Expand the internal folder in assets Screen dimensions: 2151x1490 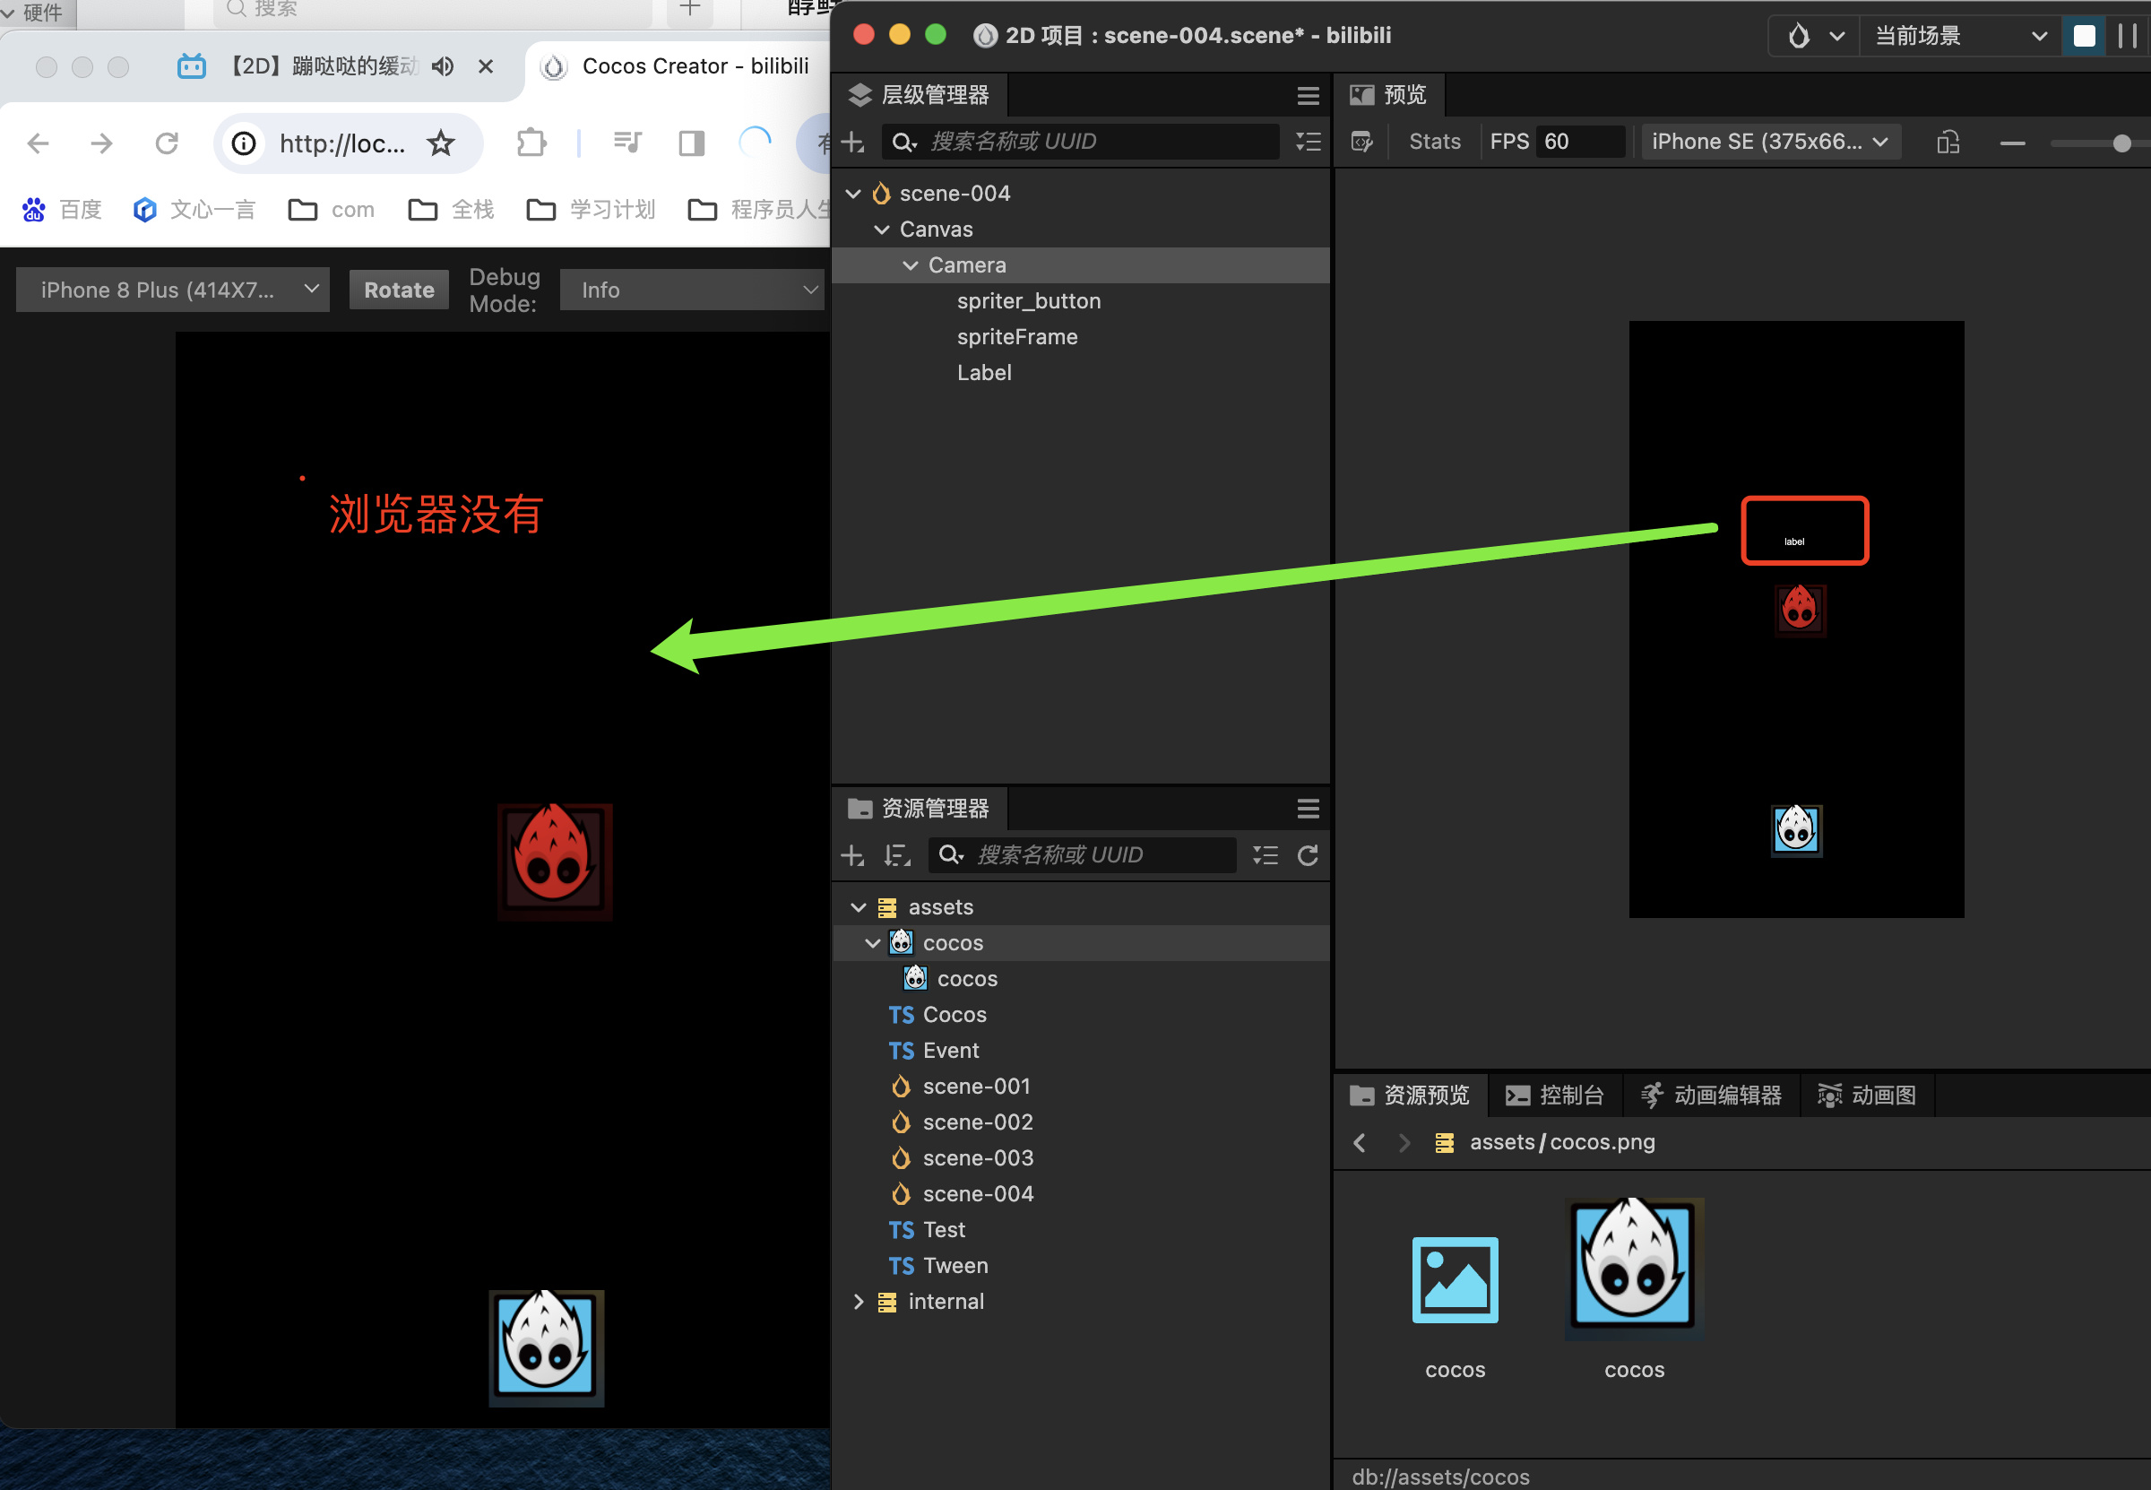point(859,1302)
